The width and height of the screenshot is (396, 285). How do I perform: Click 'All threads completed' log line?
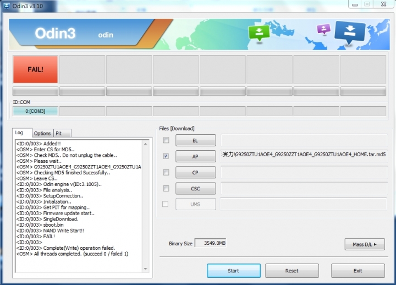click(72, 254)
